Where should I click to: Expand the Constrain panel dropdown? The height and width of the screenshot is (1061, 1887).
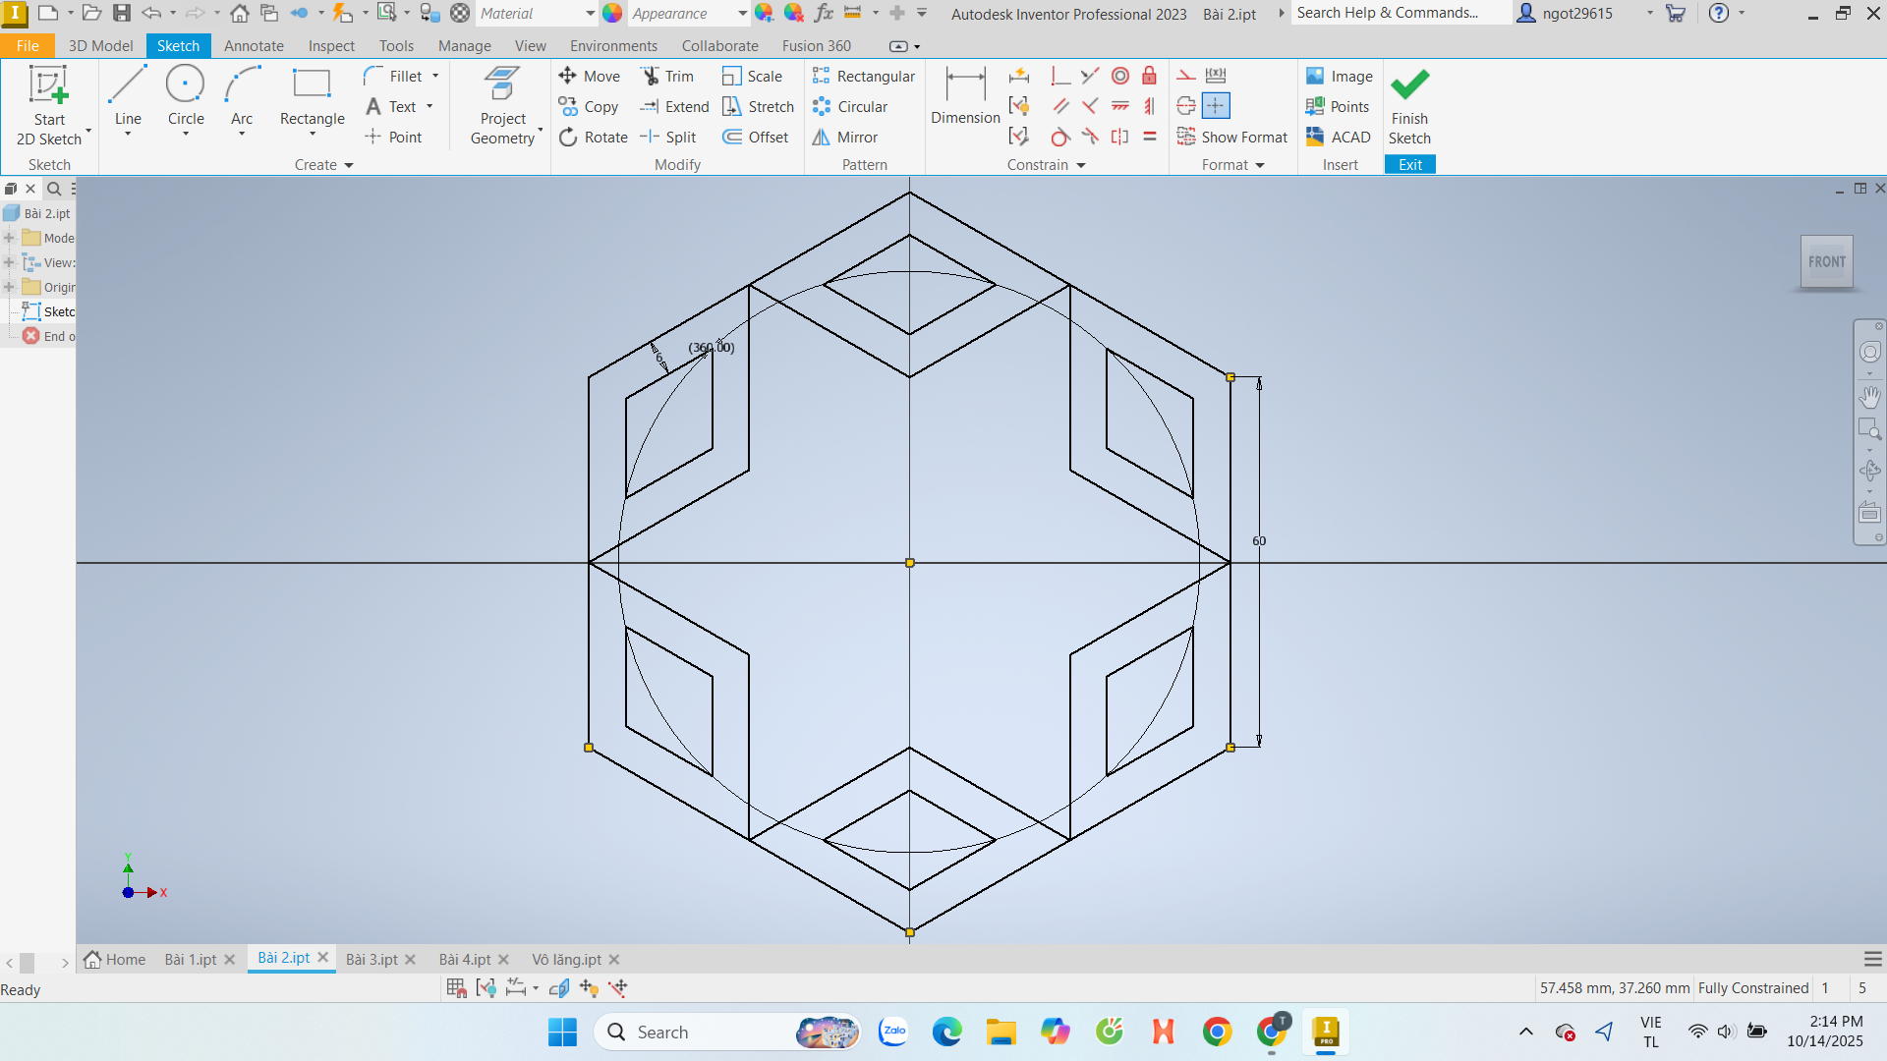1081,165
